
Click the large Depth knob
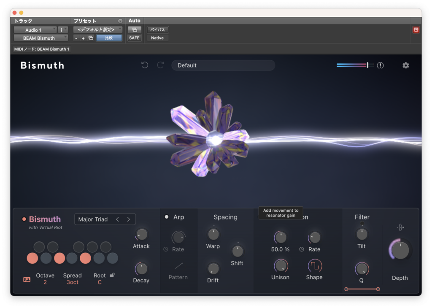point(400,250)
